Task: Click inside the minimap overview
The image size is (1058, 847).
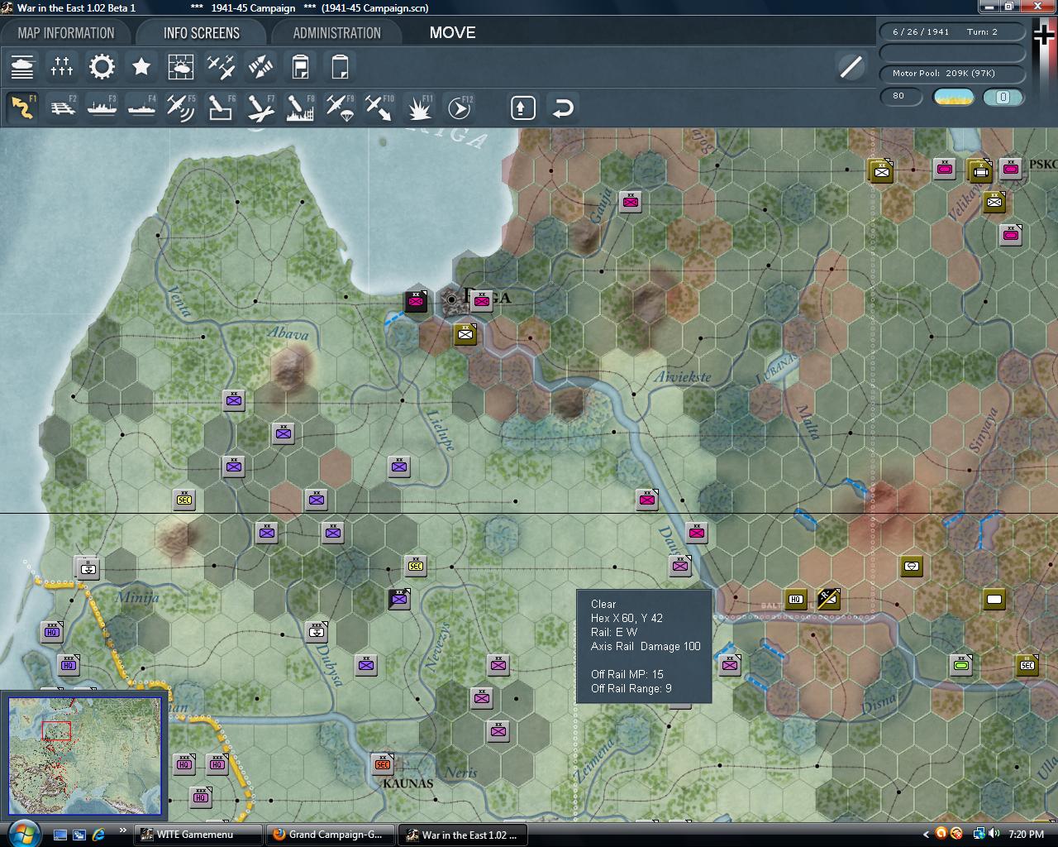Action: point(85,756)
